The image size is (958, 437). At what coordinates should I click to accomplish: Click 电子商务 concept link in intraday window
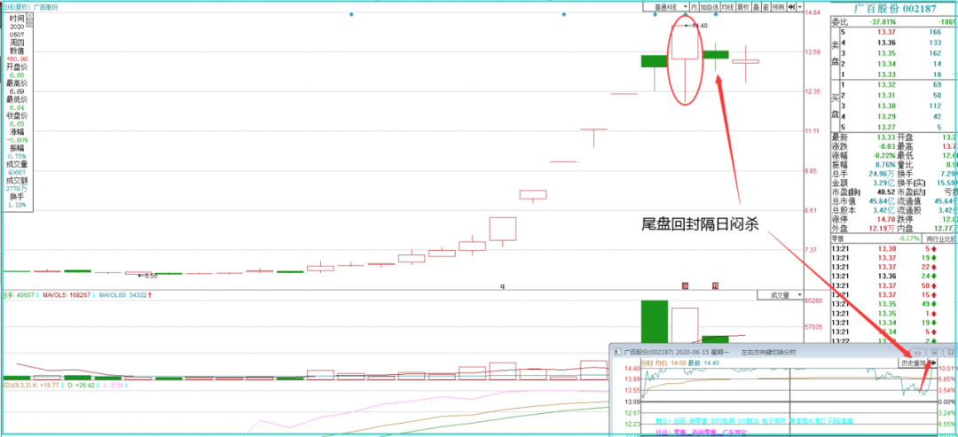(x=774, y=420)
